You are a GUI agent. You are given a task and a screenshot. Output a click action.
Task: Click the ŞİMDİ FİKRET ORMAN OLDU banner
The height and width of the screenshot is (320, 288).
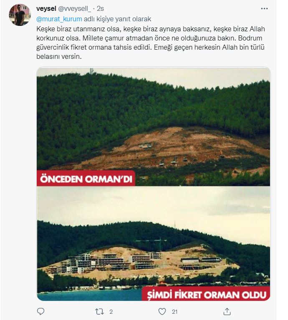point(206,294)
